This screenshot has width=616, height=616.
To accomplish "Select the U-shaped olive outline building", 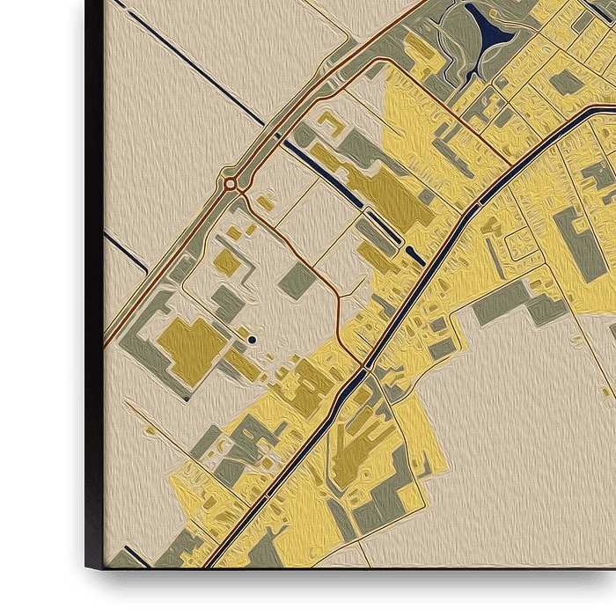I will coord(330,121).
